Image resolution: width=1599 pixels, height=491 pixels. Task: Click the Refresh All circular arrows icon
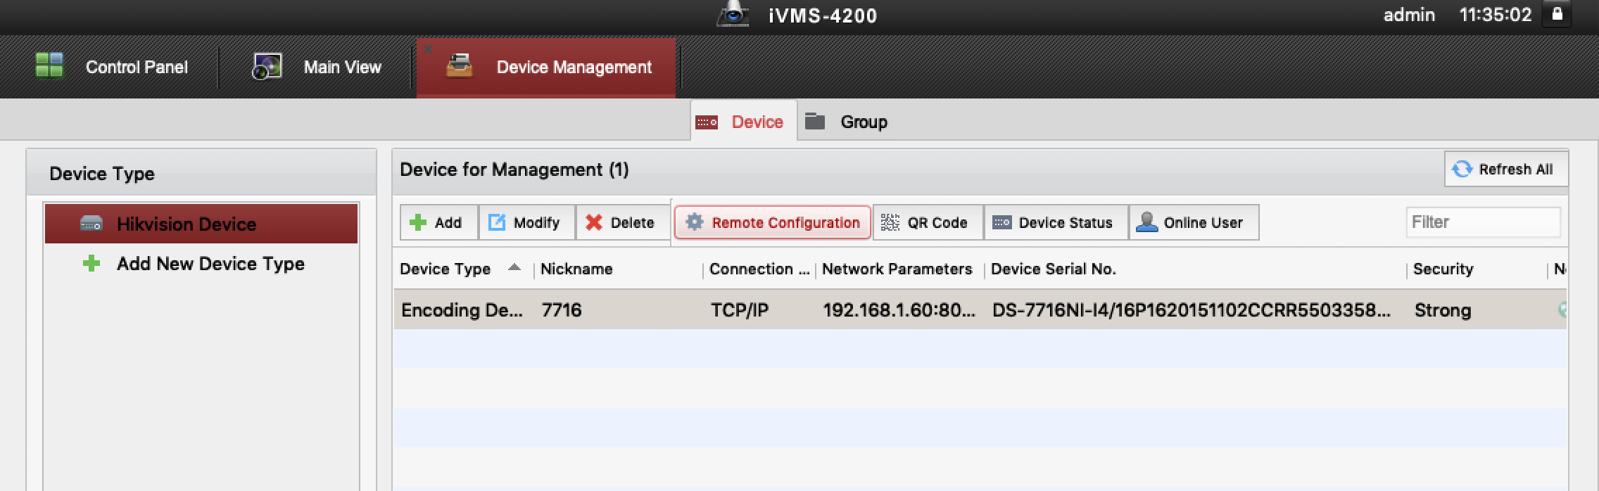click(1462, 169)
